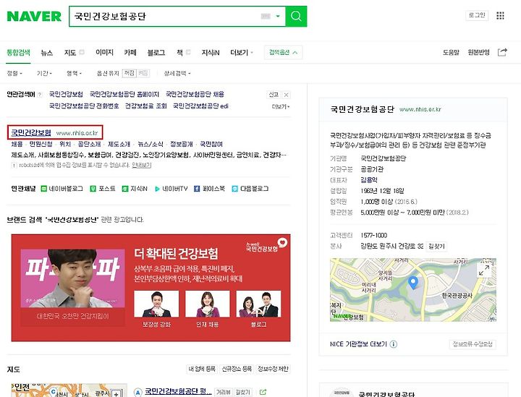Open the search box autocomplete dropdown arrow
Image resolution: width=521 pixels, height=397 pixels.
pos(278,16)
